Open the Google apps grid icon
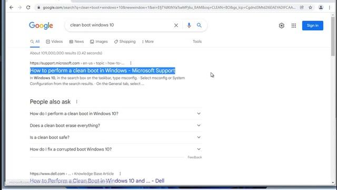The height and width of the screenshot is (190, 337). [294, 26]
